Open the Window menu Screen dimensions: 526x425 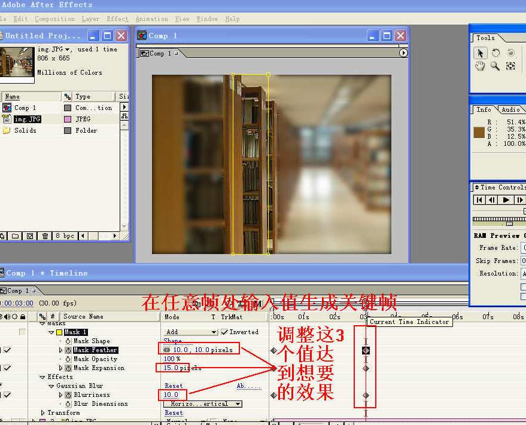[x=207, y=19]
